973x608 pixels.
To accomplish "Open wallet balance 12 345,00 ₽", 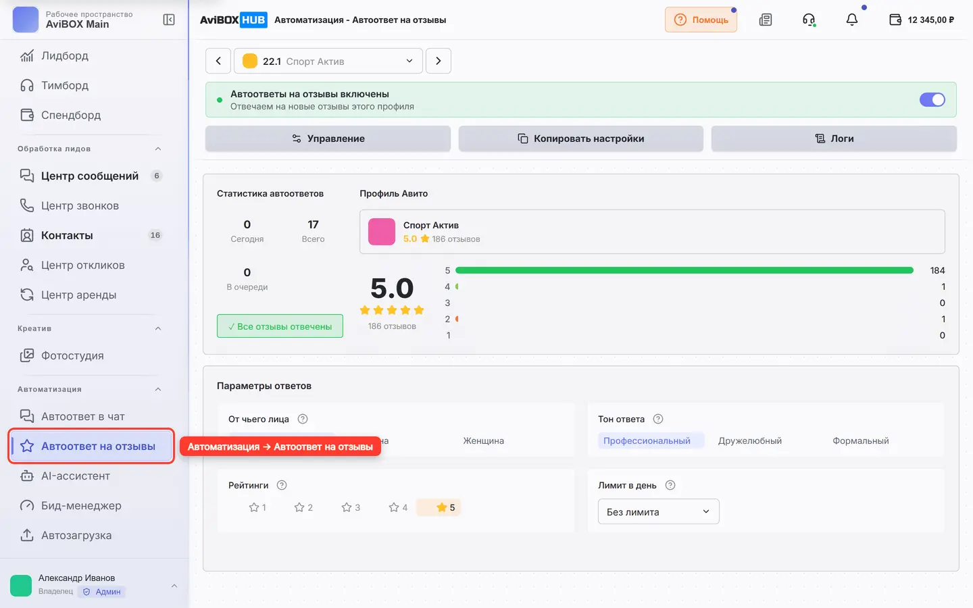I will pyautogui.click(x=922, y=20).
